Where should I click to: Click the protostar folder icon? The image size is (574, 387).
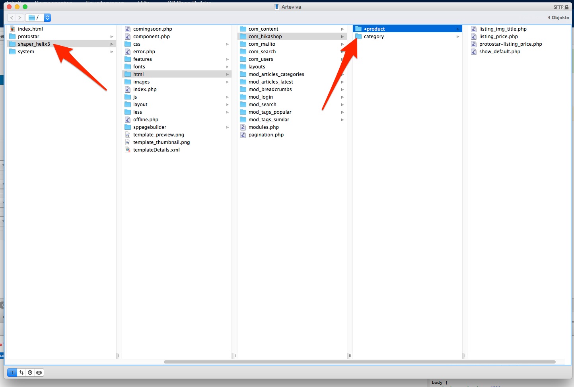coord(12,37)
